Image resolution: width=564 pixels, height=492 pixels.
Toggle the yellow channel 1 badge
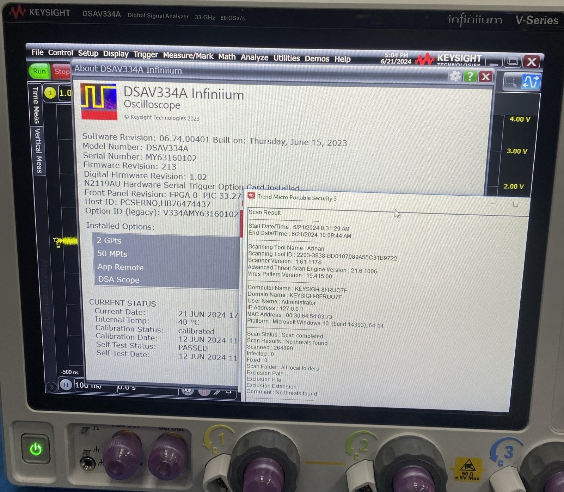50,93
